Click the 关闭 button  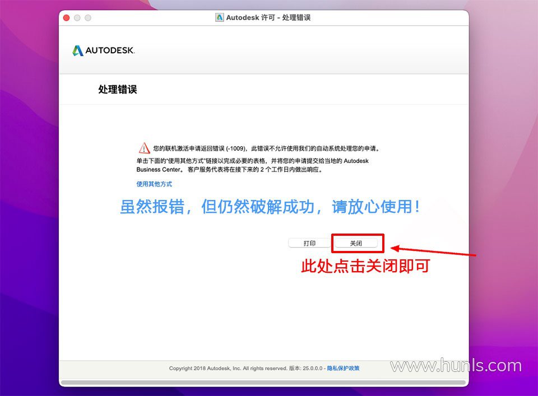[356, 243]
